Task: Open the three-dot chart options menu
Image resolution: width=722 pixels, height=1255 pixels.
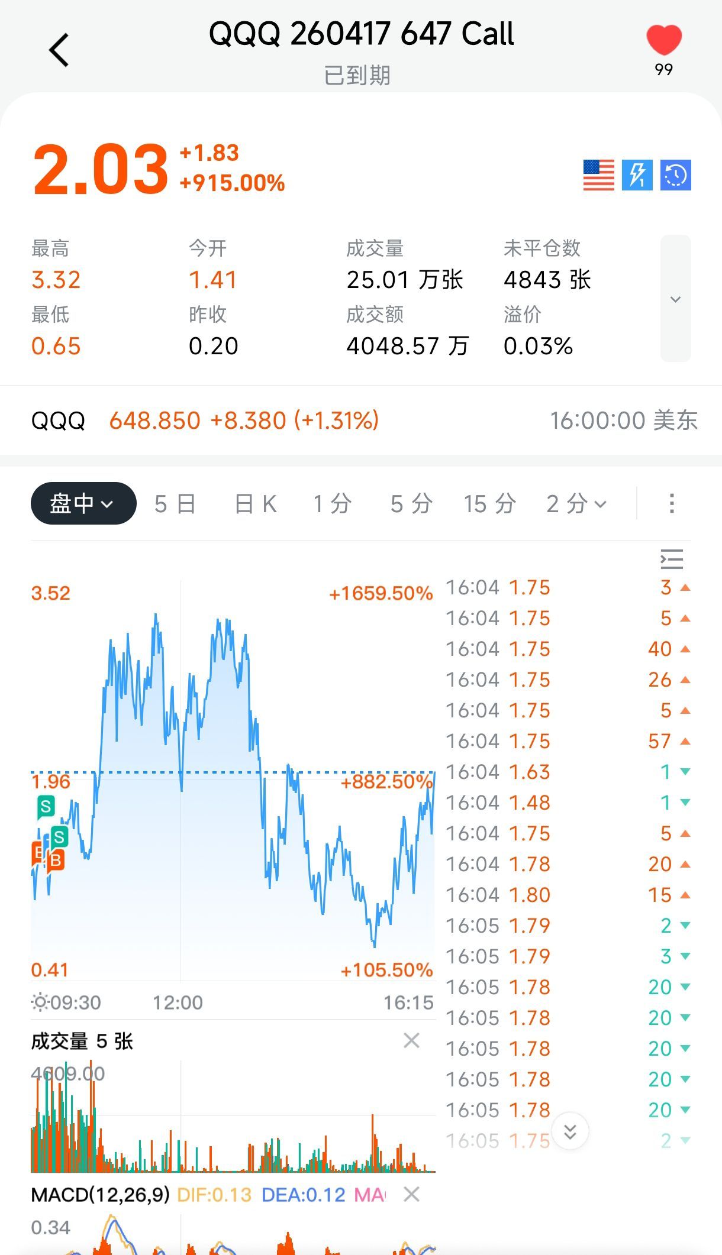Action: tap(671, 504)
